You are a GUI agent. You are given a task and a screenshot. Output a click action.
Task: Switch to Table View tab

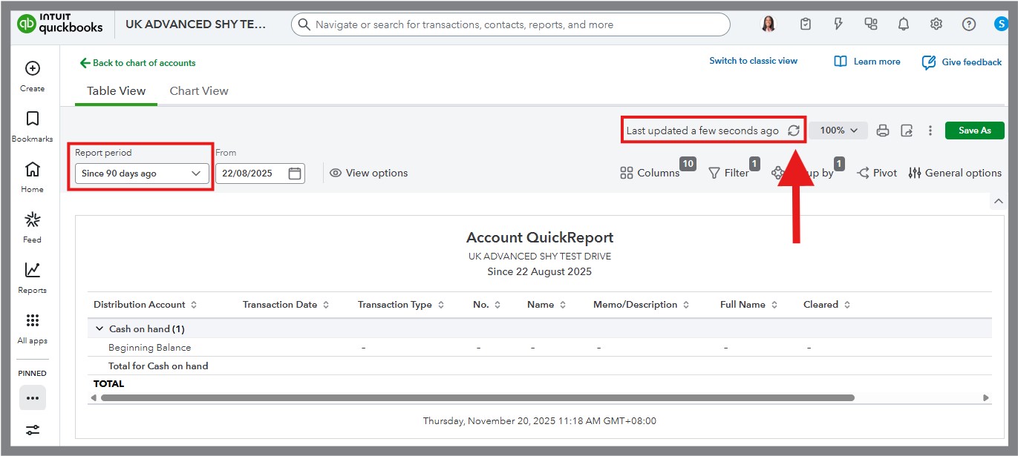click(117, 91)
